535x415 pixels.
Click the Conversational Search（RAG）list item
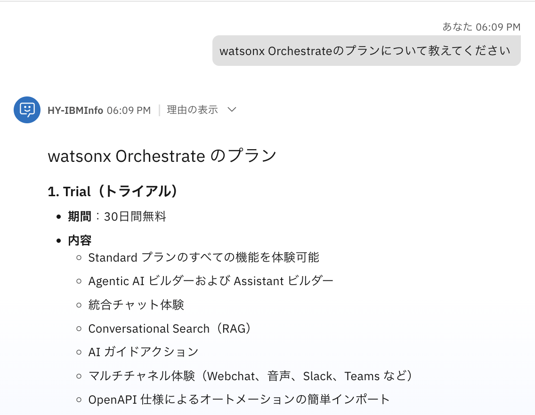coord(170,328)
